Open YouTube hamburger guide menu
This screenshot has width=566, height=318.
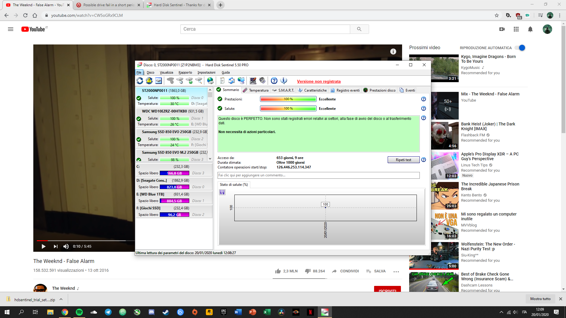coord(11,29)
